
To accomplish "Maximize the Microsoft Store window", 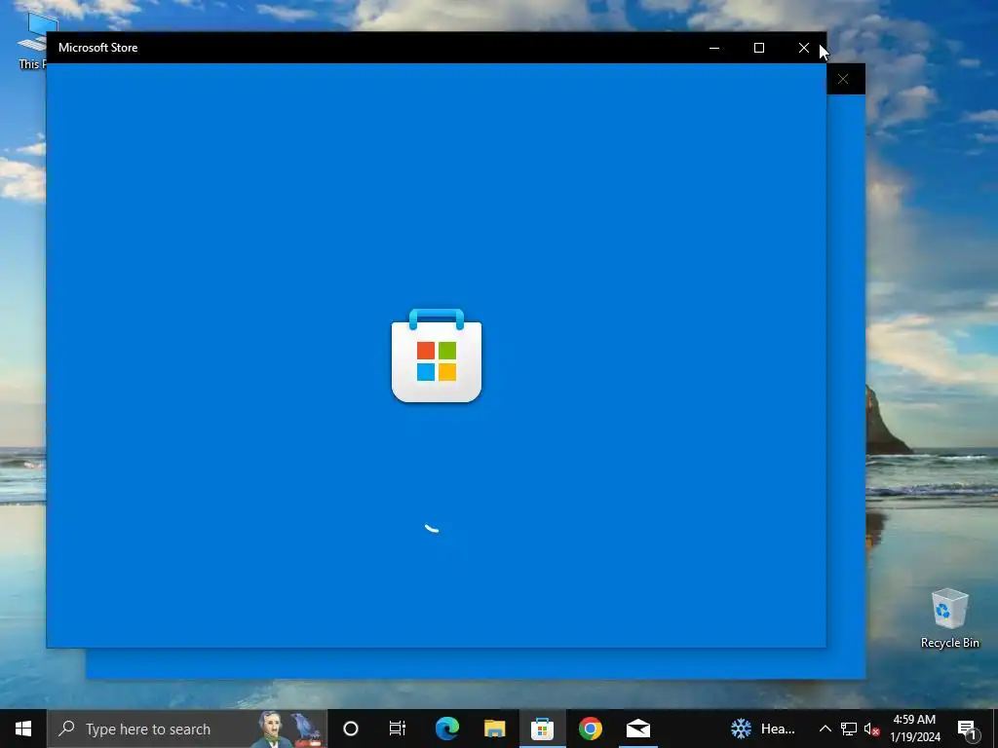I will [x=758, y=48].
